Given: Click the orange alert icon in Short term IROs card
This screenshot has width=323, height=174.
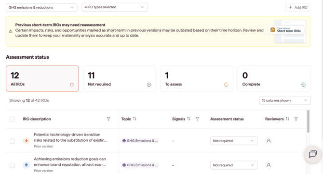Looking at the screenshot, I should pos(272,30).
